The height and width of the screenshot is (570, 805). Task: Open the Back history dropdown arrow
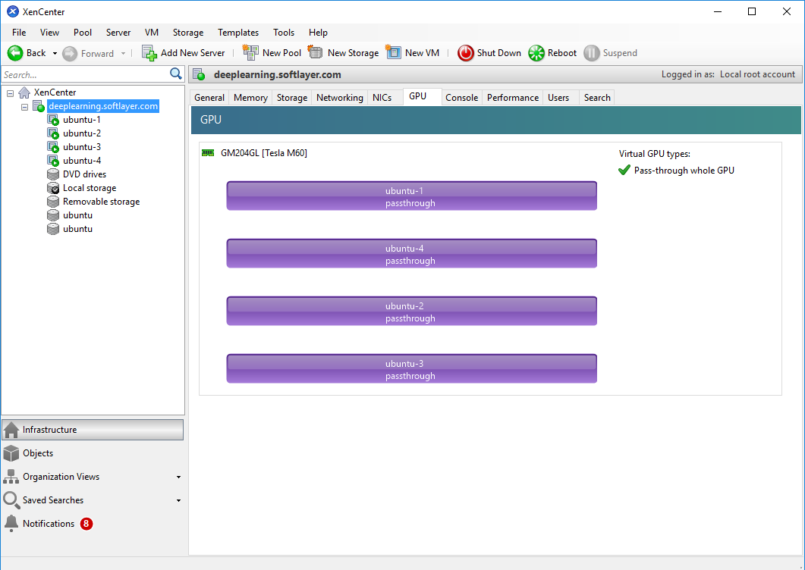click(x=55, y=53)
